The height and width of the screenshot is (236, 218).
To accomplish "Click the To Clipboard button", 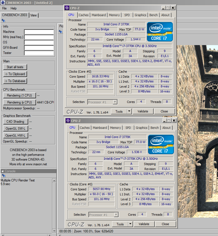I will click(15, 74).
